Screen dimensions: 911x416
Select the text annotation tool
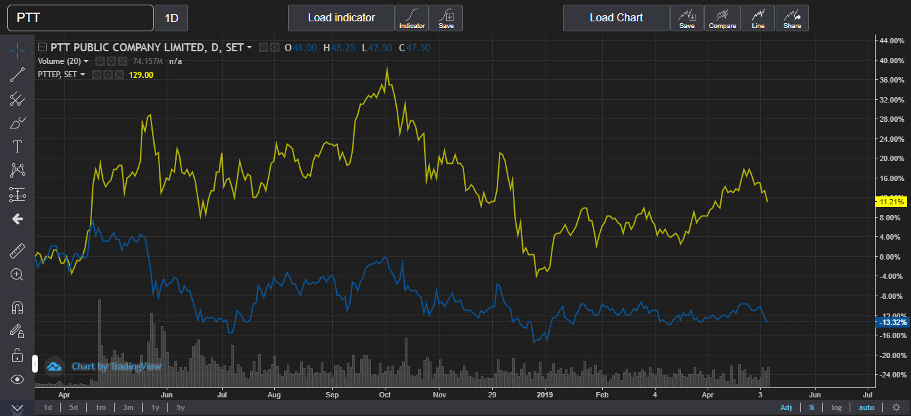[x=17, y=146]
